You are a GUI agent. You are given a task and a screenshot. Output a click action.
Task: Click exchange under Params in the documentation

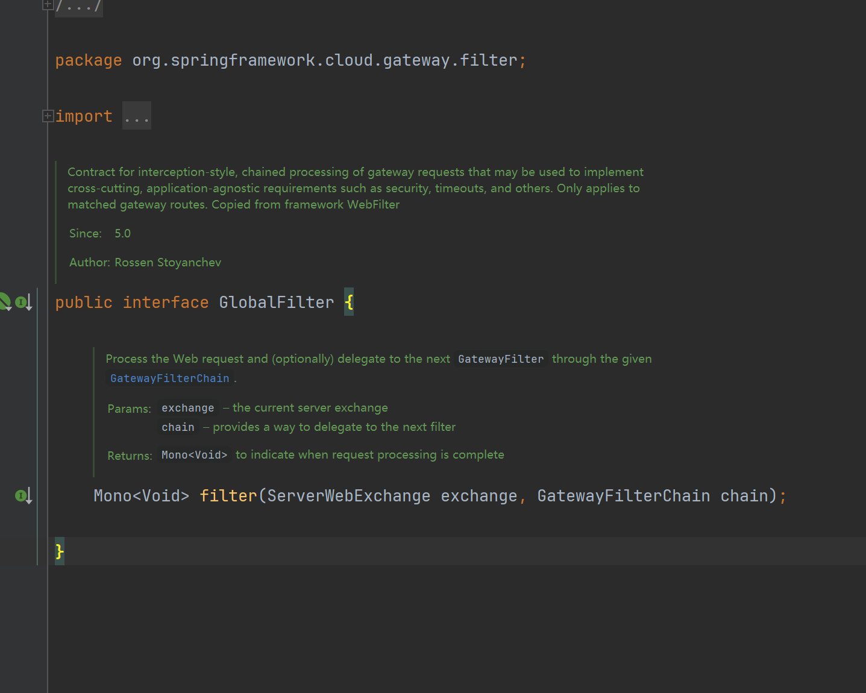click(x=187, y=408)
